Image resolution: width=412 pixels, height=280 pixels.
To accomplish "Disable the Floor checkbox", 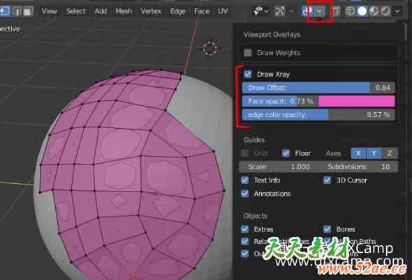I will (286, 153).
